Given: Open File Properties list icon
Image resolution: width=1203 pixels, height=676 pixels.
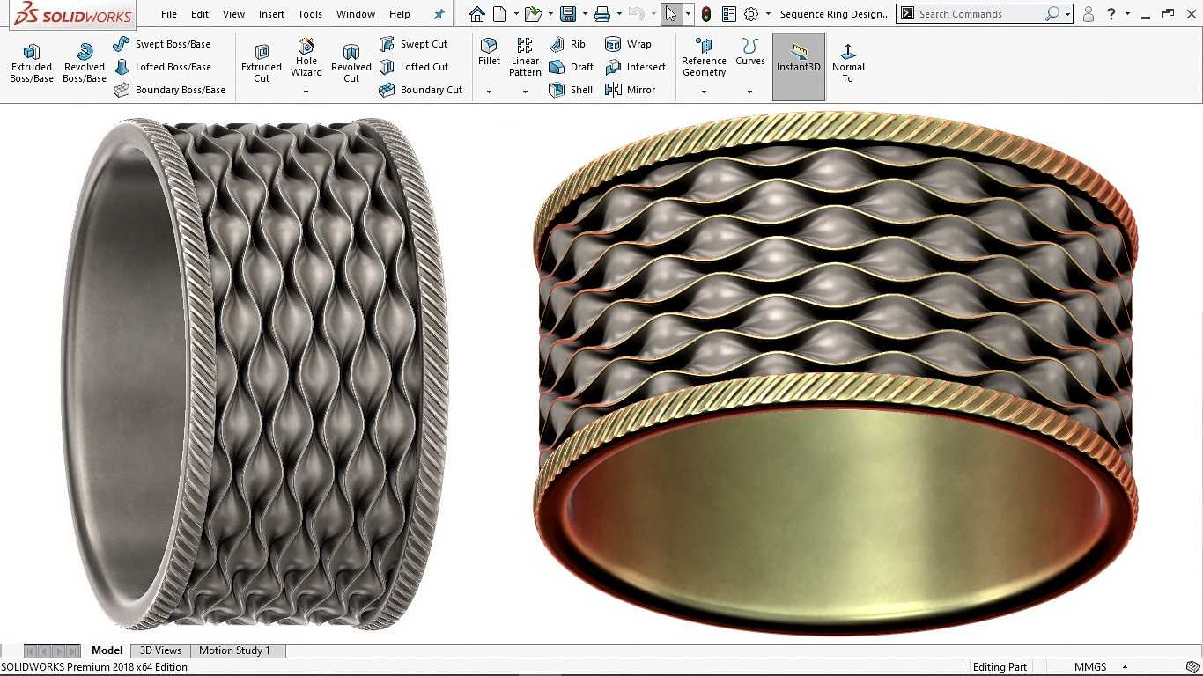Looking at the screenshot, I should pos(728,14).
